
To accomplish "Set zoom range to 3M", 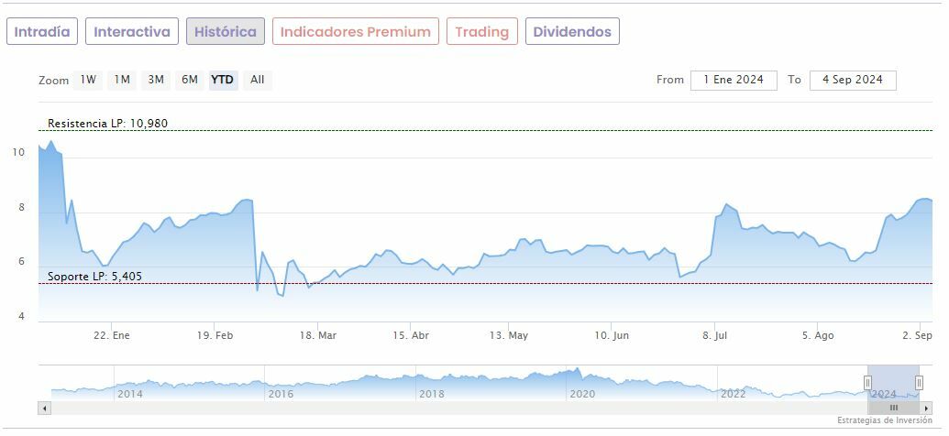I will coord(156,80).
